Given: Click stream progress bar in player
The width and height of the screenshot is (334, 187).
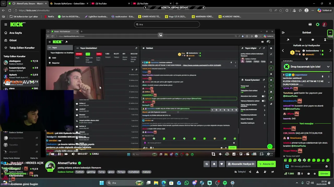Looking at the screenshot, I should [160, 149].
